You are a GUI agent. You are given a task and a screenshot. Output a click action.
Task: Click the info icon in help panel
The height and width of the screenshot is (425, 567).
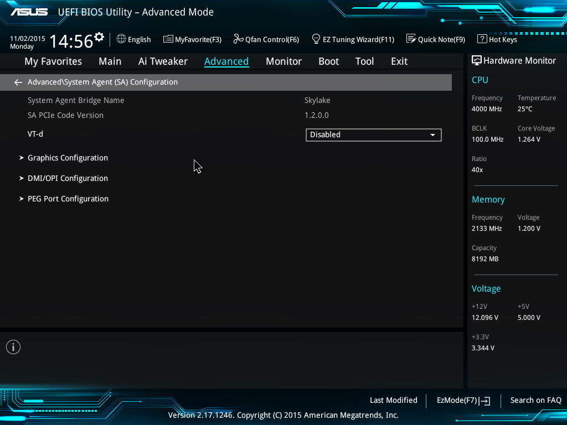pyautogui.click(x=13, y=347)
